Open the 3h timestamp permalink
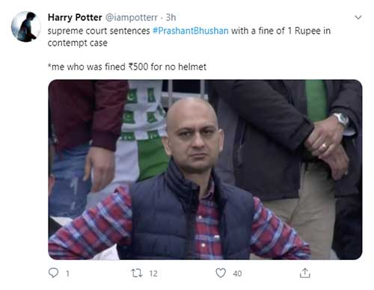This screenshot has height=290, width=374. point(171,17)
